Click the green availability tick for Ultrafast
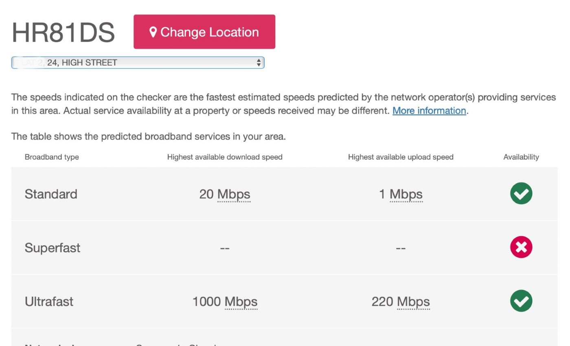Screen dimensions: 570x346 pos(521,301)
